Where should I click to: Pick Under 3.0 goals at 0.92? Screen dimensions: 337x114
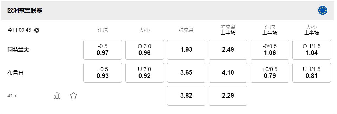[145, 73]
